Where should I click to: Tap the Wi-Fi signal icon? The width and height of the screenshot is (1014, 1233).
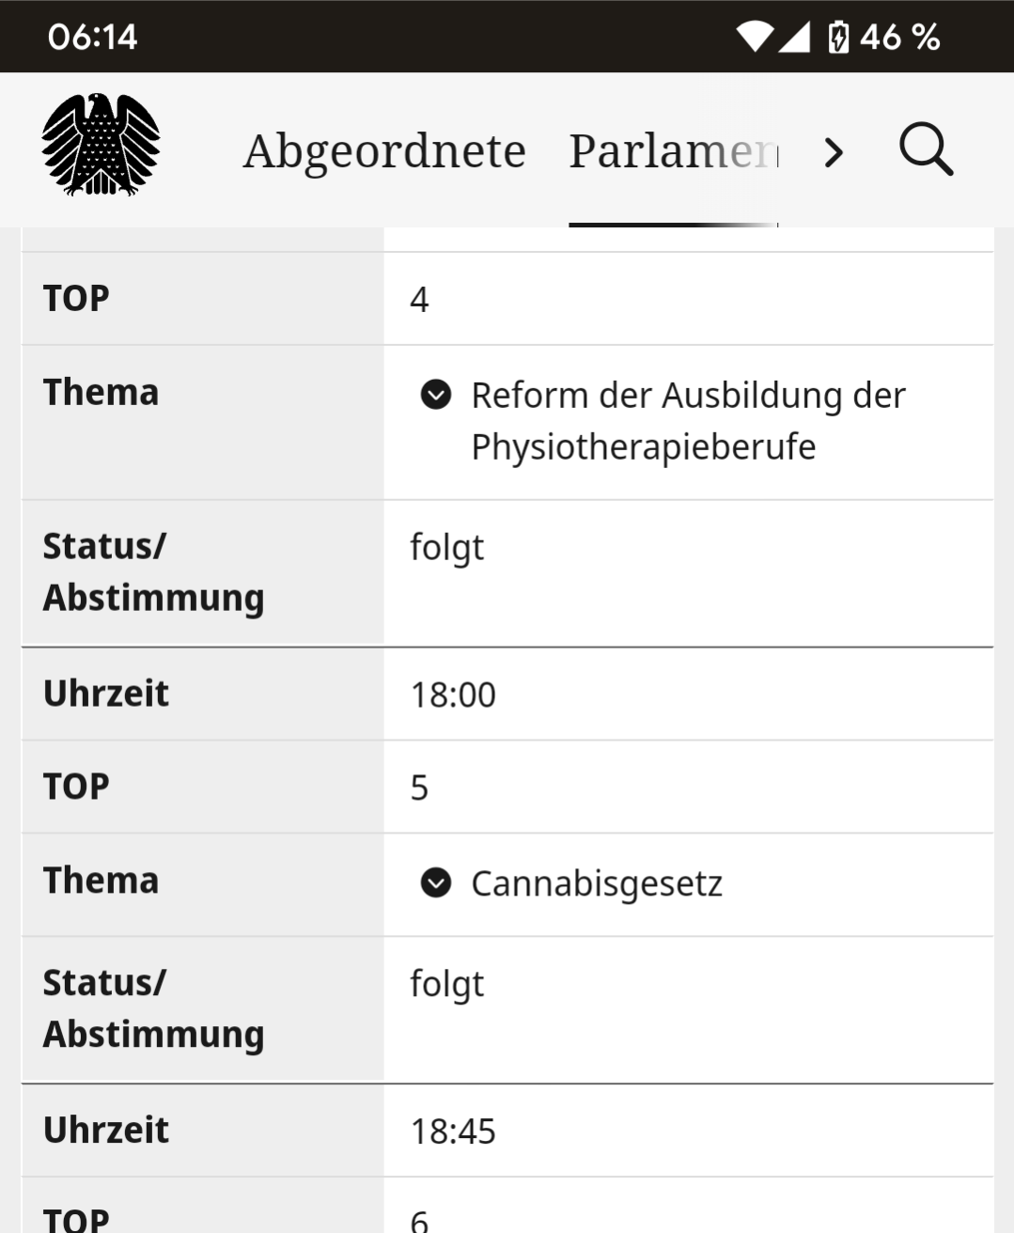click(754, 38)
